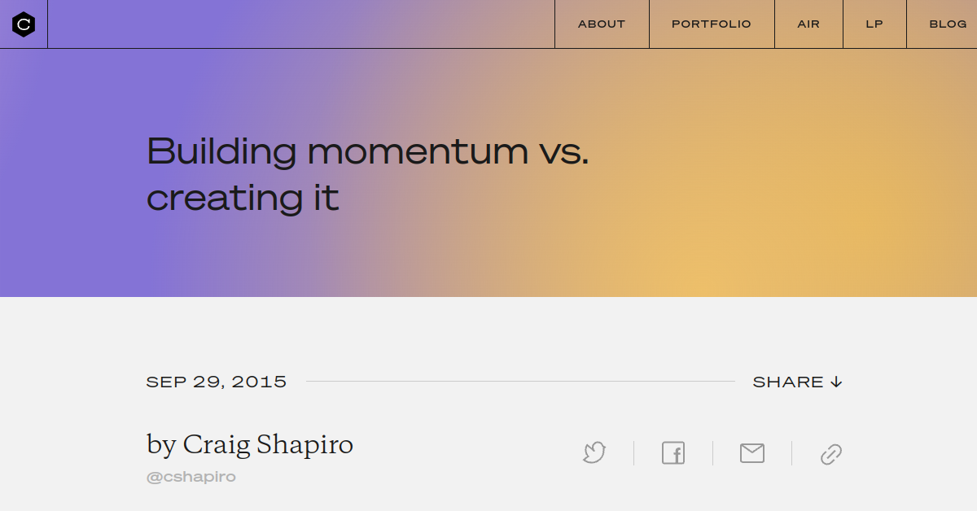This screenshot has width=977, height=511.
Task: Open the email envelope share icon
Action: 752,453
